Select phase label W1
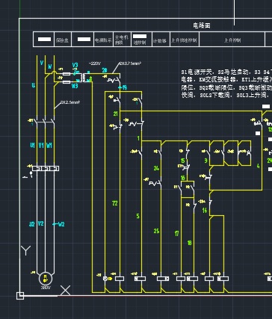The height and width of the screenshot is (319, 272). (x=49, y=146)
